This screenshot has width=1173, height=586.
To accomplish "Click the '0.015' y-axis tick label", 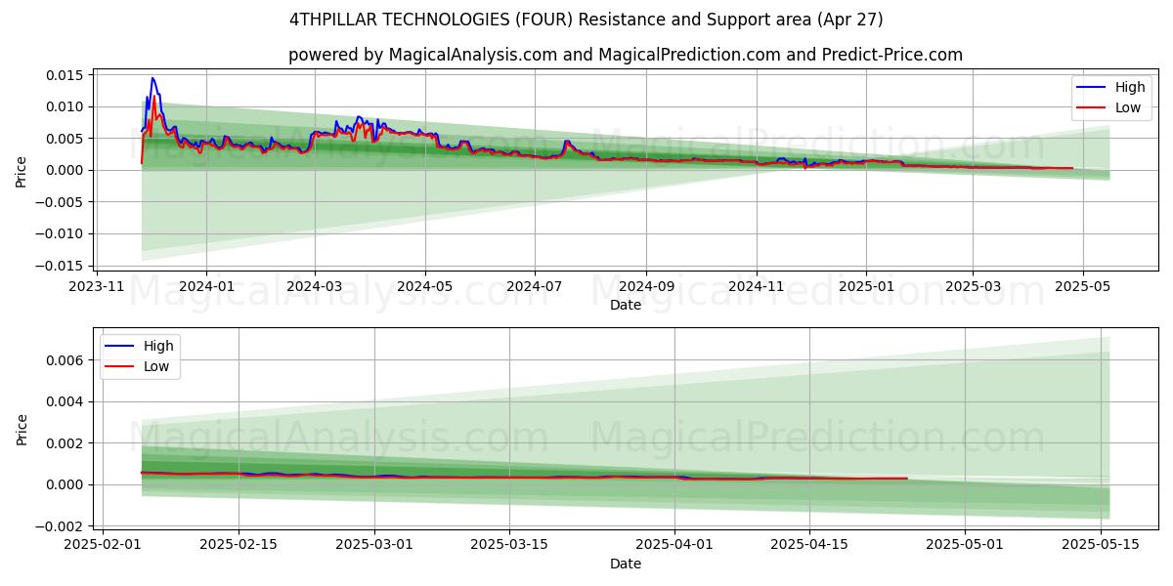I will [x=67, y=75].
